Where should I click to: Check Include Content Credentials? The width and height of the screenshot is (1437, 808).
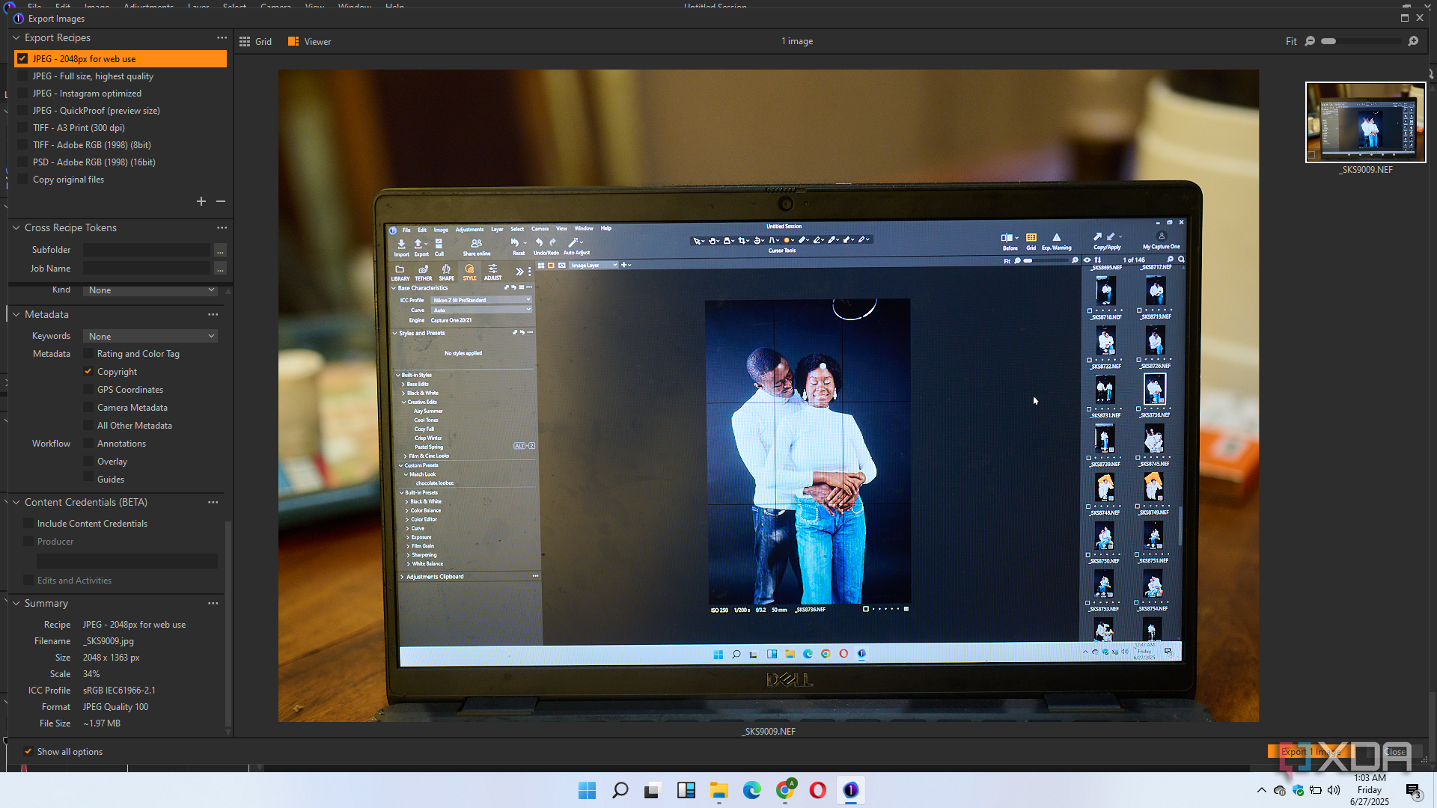click(28, 524)
